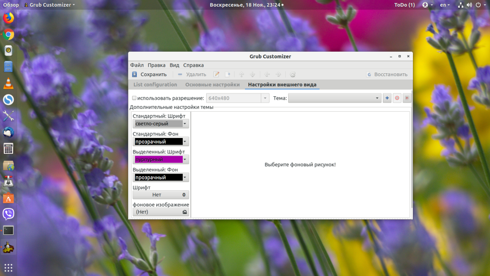Viewport: 490px width, 276px height.
Task: Open the Файл menu
Action: click(137, 65)
